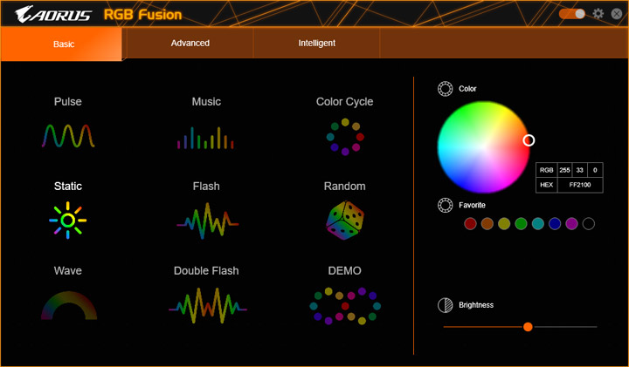Click the Static label

pos(68,186)
